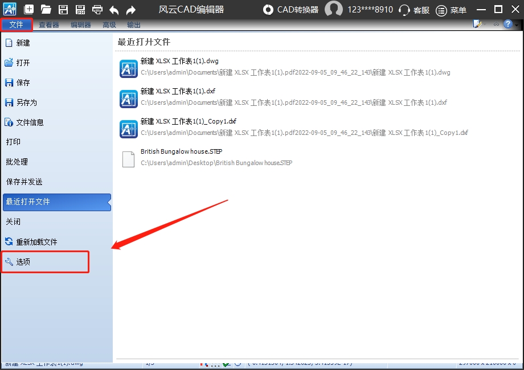Click the printer icon in title bar

tap(97, 10)
